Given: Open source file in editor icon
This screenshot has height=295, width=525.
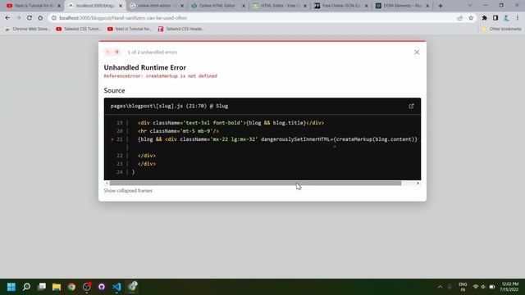Looking at the screenshot, I should tap(411, 106).
